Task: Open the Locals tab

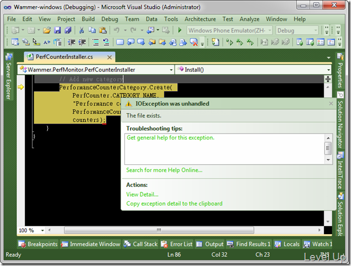Action: [287, 244]
